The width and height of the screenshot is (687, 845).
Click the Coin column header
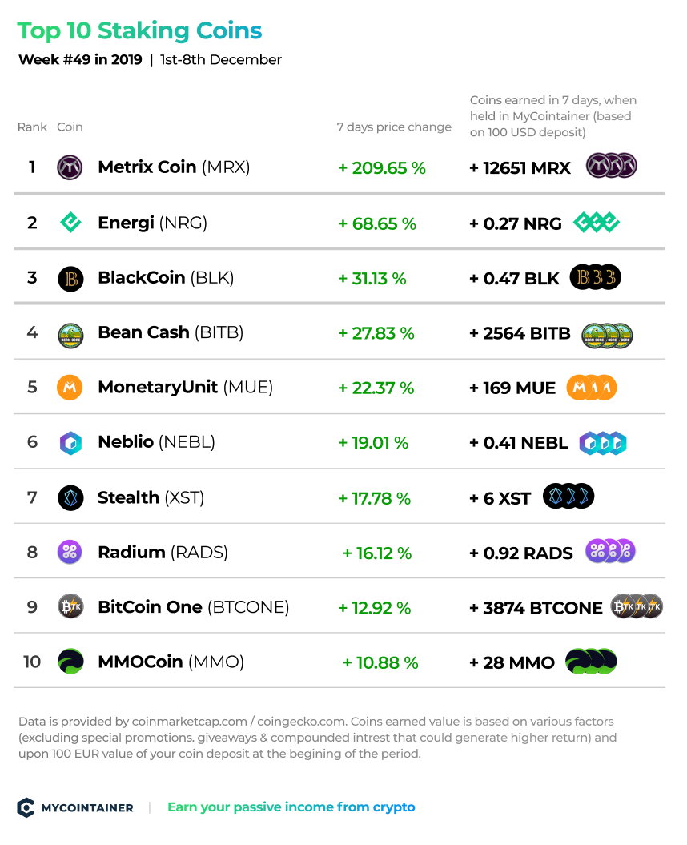pyautogui.click(x=70, y=127)
